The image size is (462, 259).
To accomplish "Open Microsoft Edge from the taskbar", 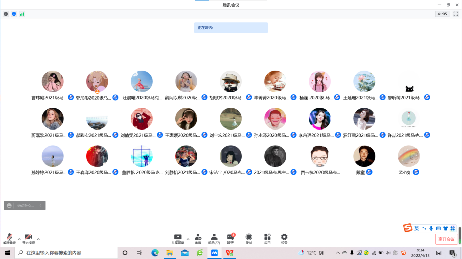I will point(155,253).
